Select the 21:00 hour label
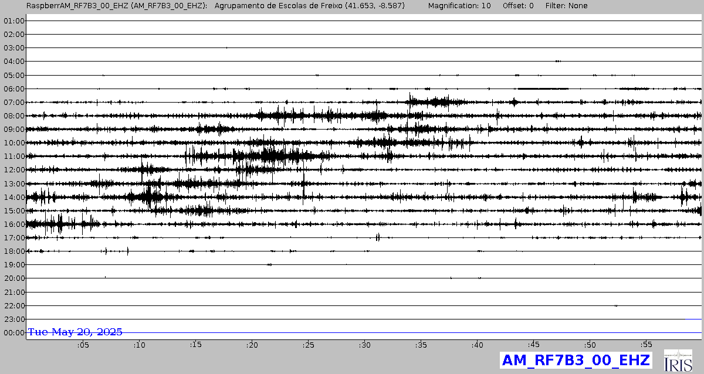Screen dimensions: 704x374 click(x=13, y=292)
